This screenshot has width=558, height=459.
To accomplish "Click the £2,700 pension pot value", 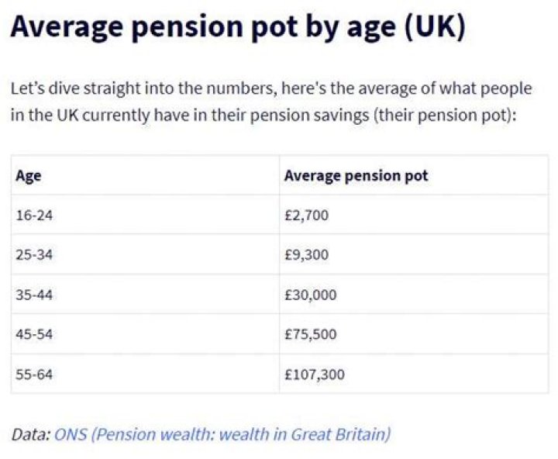I will [x=307, y=215].
